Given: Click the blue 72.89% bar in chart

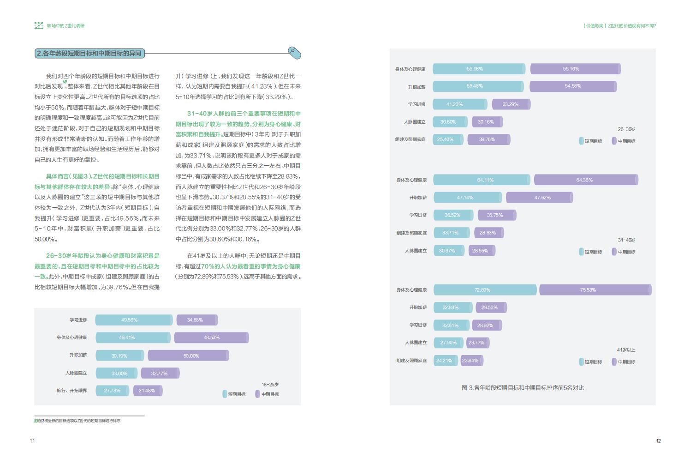Looking at the screenshot, I should click(x=485, y=290).
